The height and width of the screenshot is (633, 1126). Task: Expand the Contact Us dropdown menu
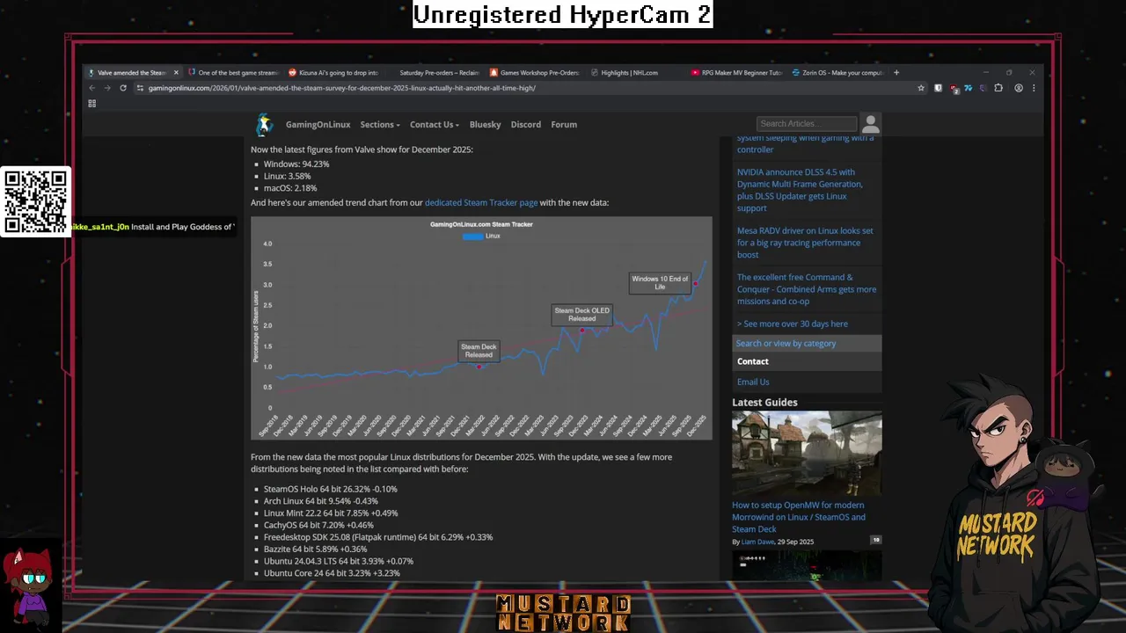(435, 125)
